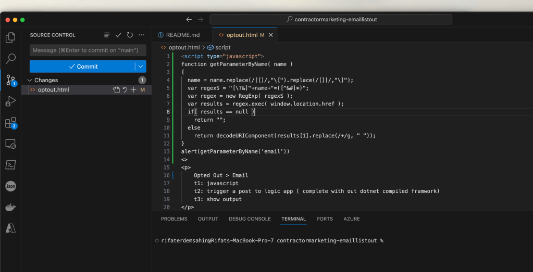Select the TERMINAL panel tab

[294, 219]
